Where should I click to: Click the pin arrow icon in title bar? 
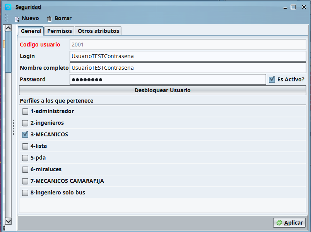point(285,7)
